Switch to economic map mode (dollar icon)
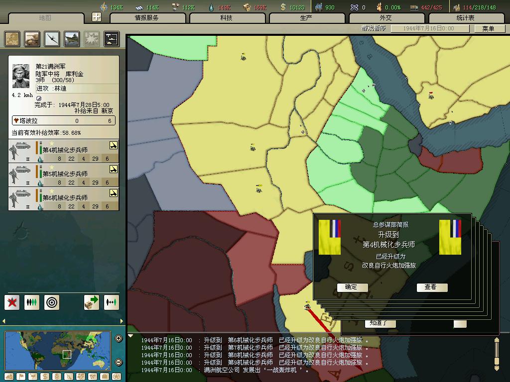The image size is (510, 382). [45, 377]
